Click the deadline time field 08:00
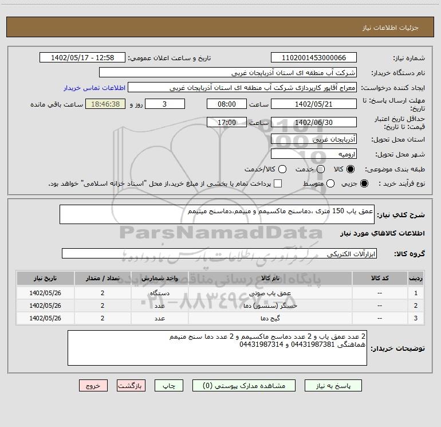 click(x=227, y=104)
